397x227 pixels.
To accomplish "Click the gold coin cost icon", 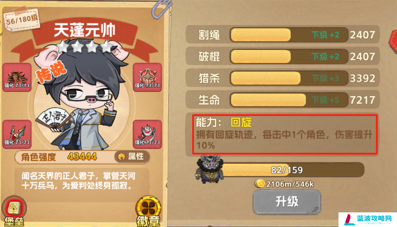I will pos(260,184).
